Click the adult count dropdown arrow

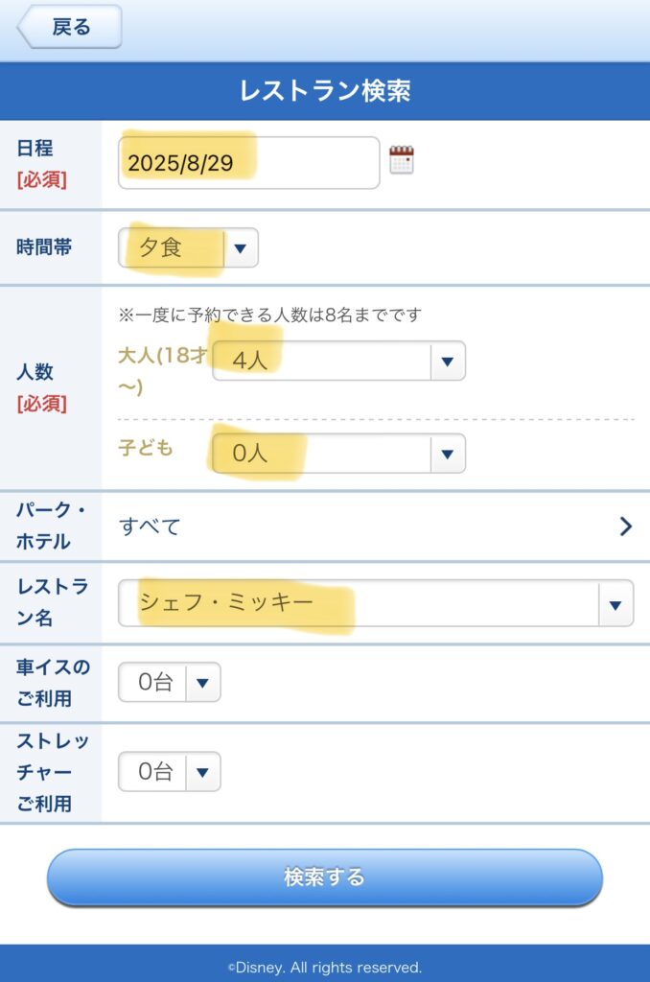coord(447,362)
